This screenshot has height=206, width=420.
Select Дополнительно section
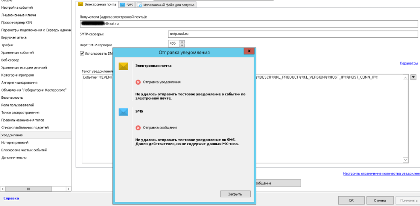35,158
